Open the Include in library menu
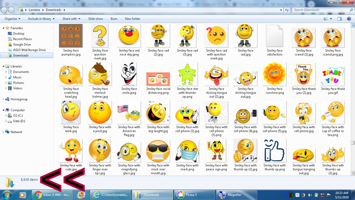355x200 pixels. click(x=41, y=19)
